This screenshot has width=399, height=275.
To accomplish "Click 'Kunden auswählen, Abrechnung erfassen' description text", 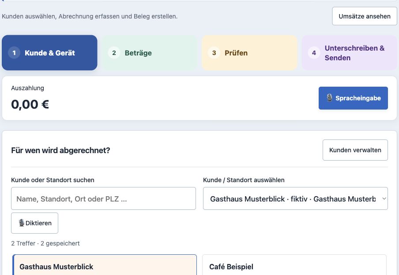I will [x=90, y=16].
